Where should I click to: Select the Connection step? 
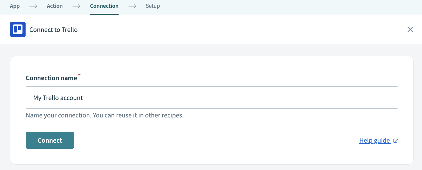tap(104, 6)
